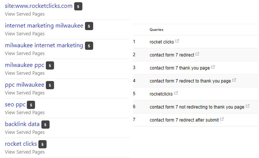Click dollar icon next to site:www.rocketclicks.com
The width and height of the screenshot is (259, 158).
tap(78, 6)
